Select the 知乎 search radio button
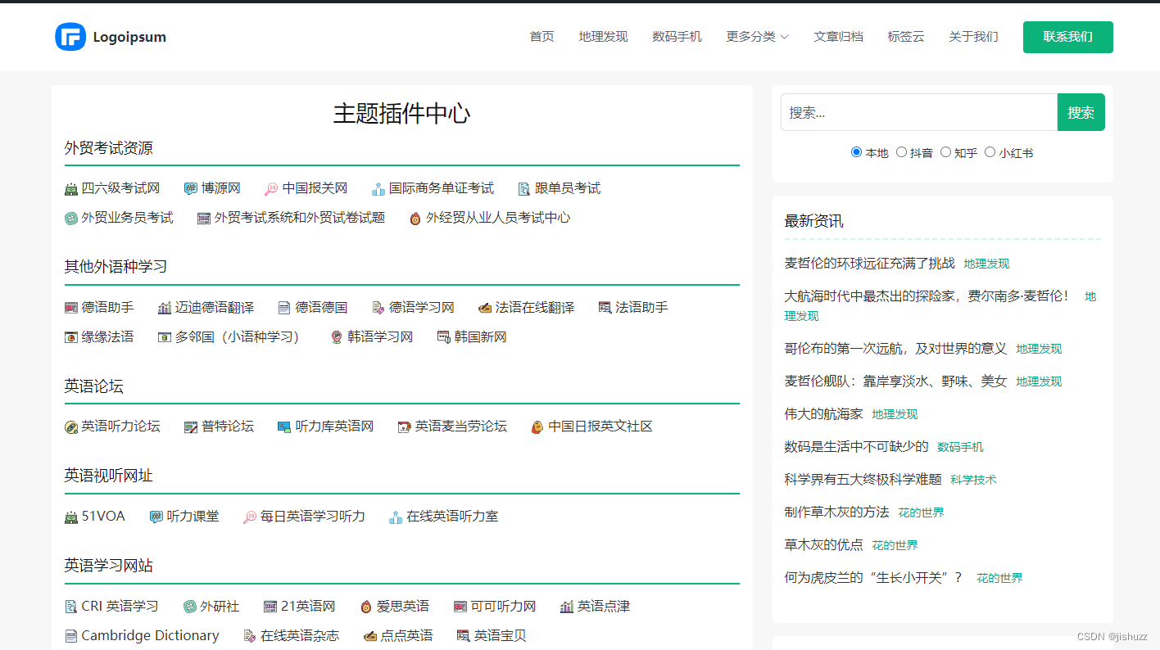Screen dimensions: 1160x650 tap(945, 152)
